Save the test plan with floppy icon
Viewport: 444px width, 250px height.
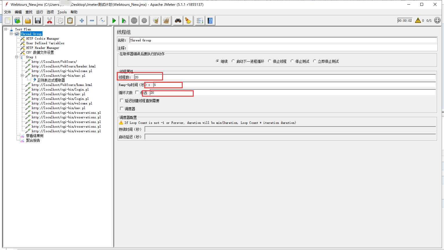pyautogui.click(x=38, y=21)
